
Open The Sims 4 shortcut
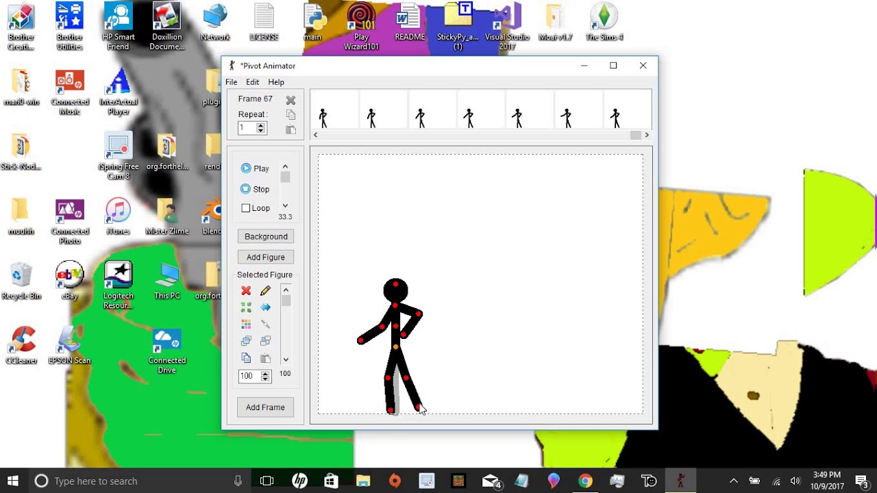tap(604, 23)
